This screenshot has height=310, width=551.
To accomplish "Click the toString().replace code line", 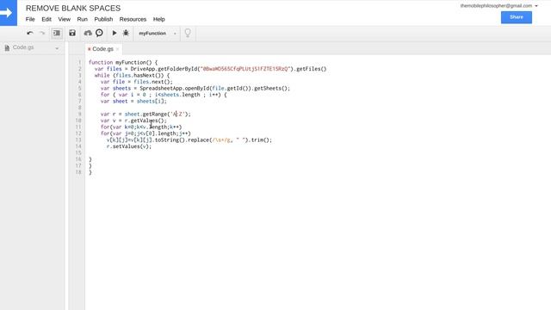I will [189, 139].
